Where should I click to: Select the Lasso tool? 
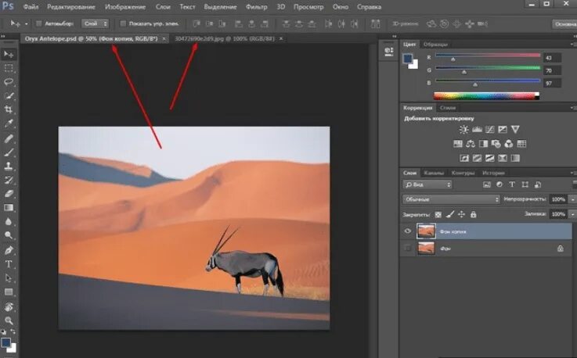(9, 81)
